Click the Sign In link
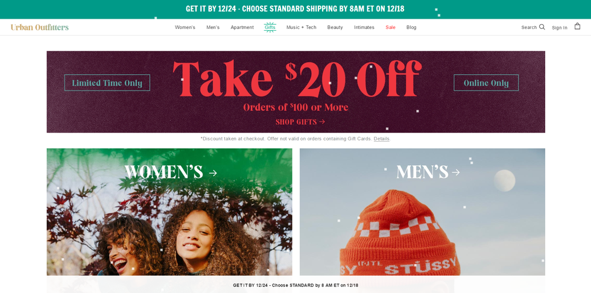This screenshot has width=591, height=293. pyautogui.click(x=560, y=28)
